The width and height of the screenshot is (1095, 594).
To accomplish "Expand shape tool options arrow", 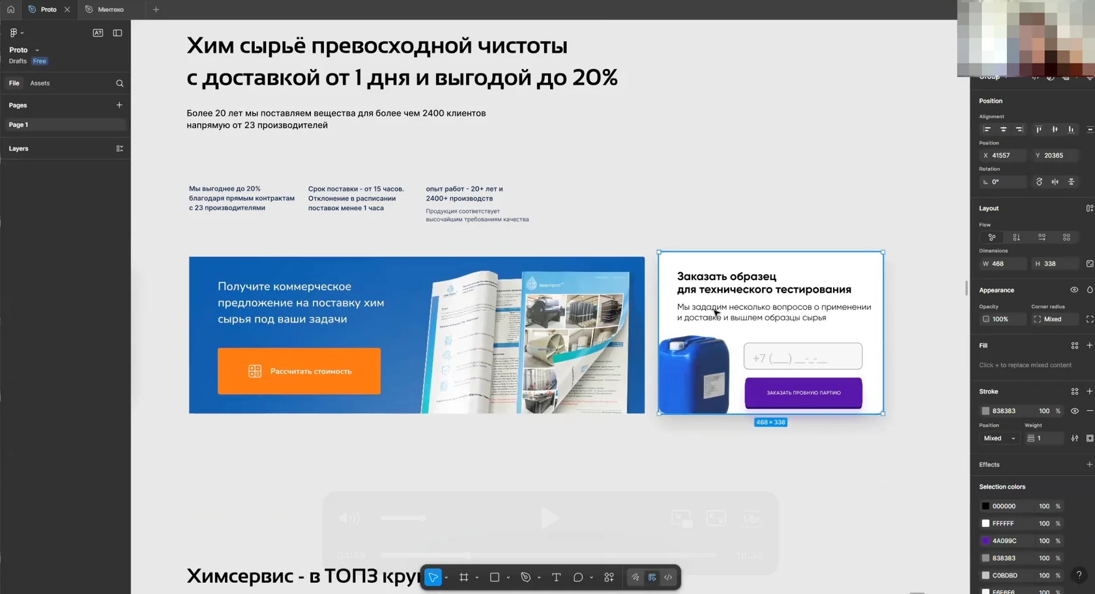I will [508, 578].
